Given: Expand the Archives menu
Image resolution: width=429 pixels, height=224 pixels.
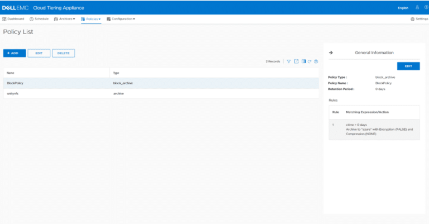Looking at the screenshot, I should [65, 19].
